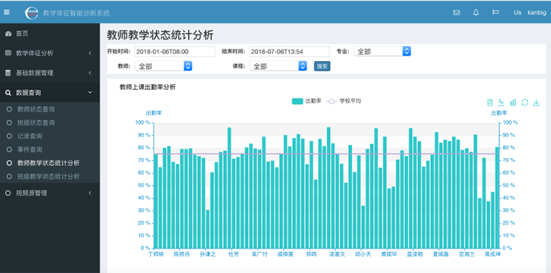Restore the chart with refresh icon

click(524, 103)
